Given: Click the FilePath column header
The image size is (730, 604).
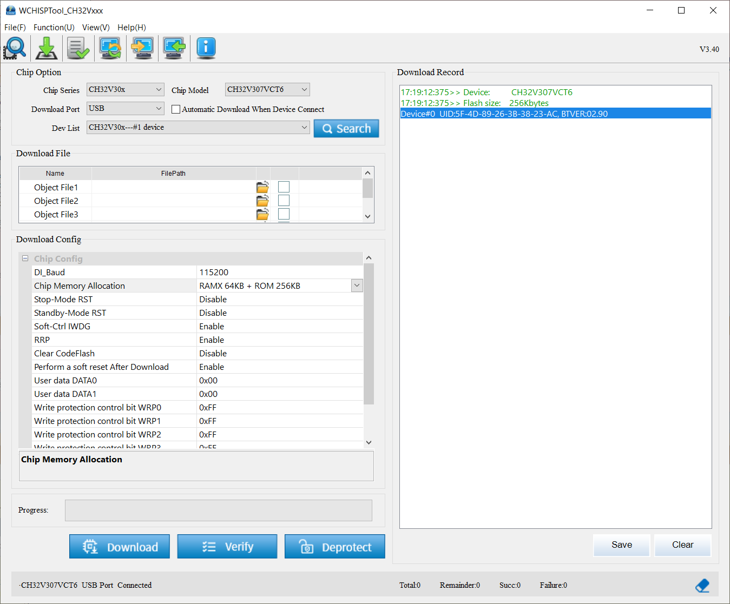Looking at the screenshot, I should pyautogui.click(x=174, y=174).
